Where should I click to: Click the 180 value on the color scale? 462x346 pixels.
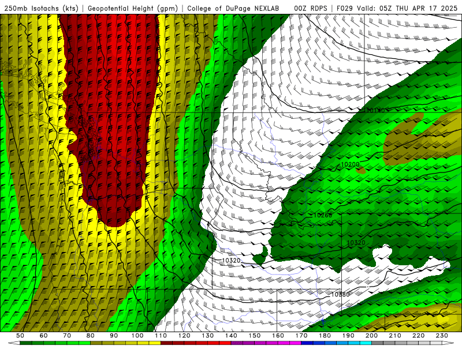point(325,336)
